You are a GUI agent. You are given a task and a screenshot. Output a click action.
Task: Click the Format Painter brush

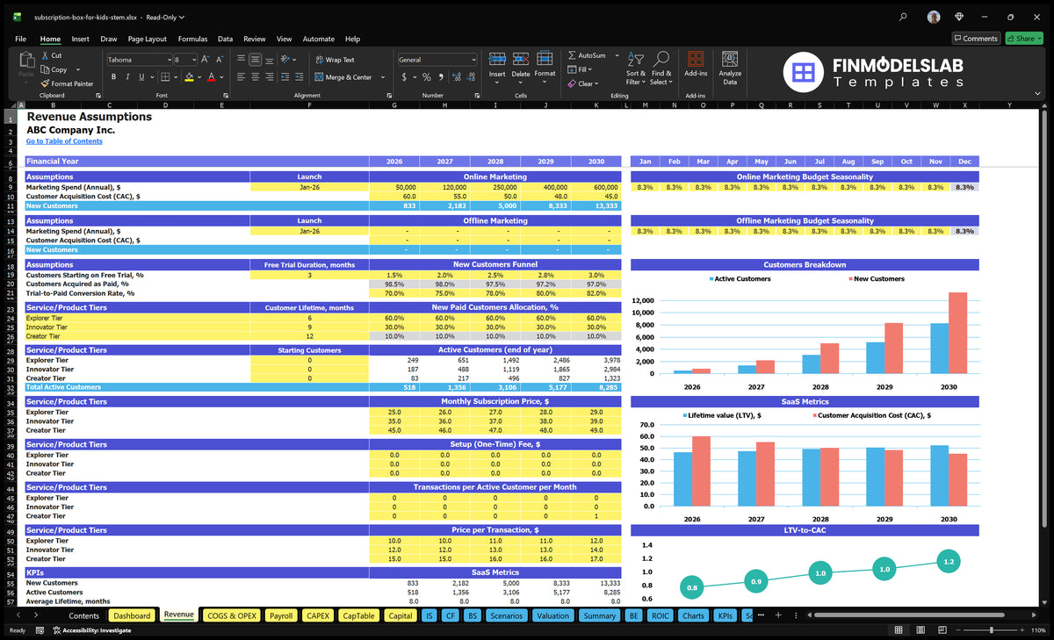45,83
